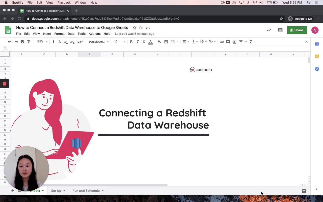
Task: Open the Run and Schedule tab arrow
Action: 103,191
